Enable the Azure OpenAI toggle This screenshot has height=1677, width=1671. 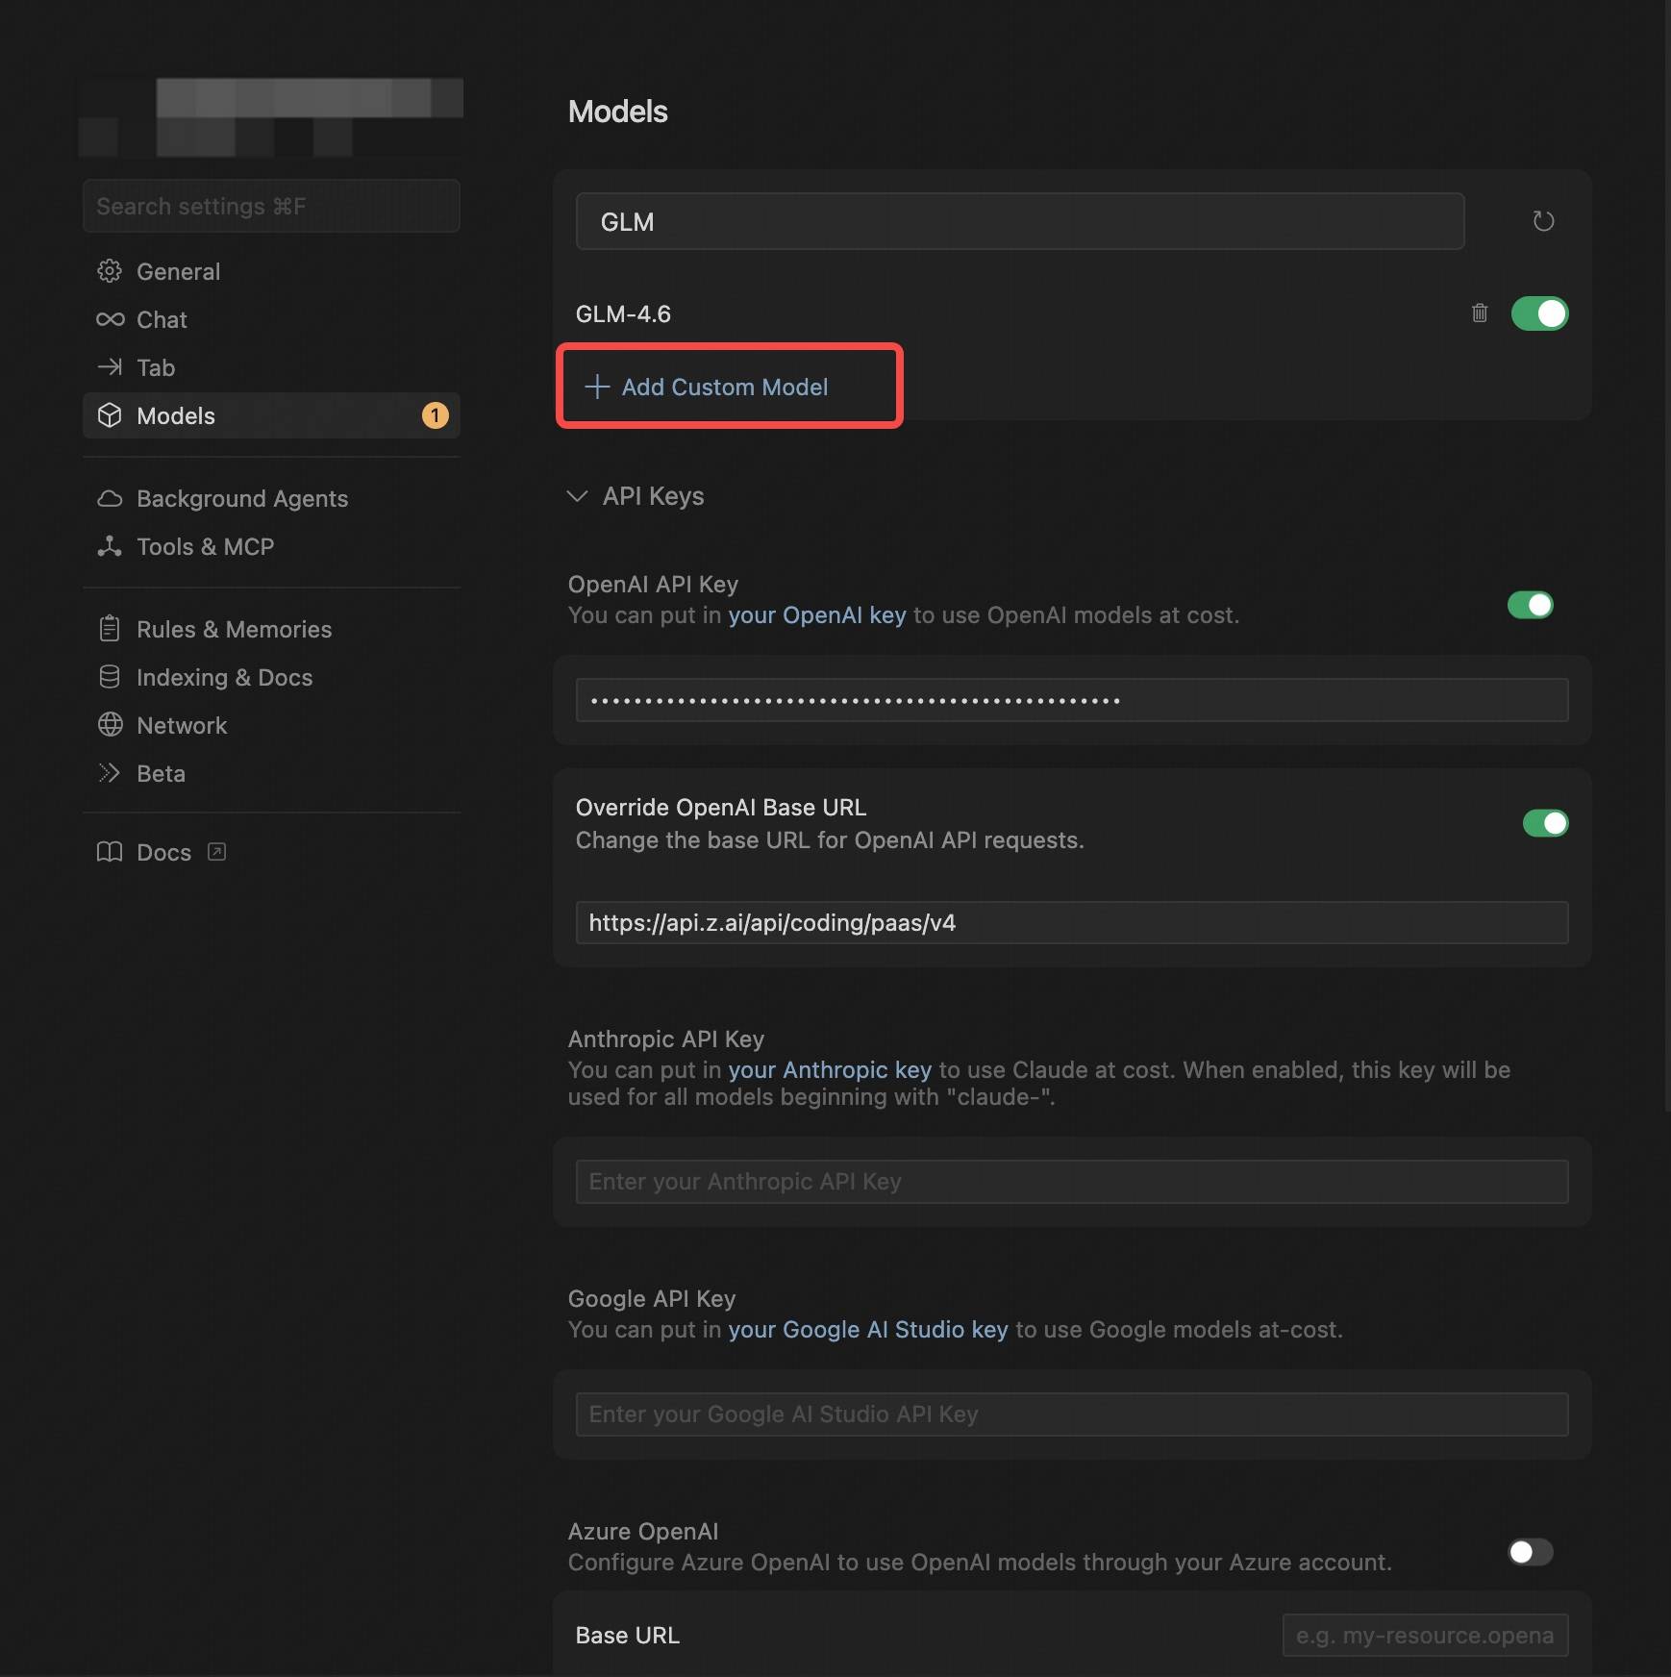click(1530, 1552)
